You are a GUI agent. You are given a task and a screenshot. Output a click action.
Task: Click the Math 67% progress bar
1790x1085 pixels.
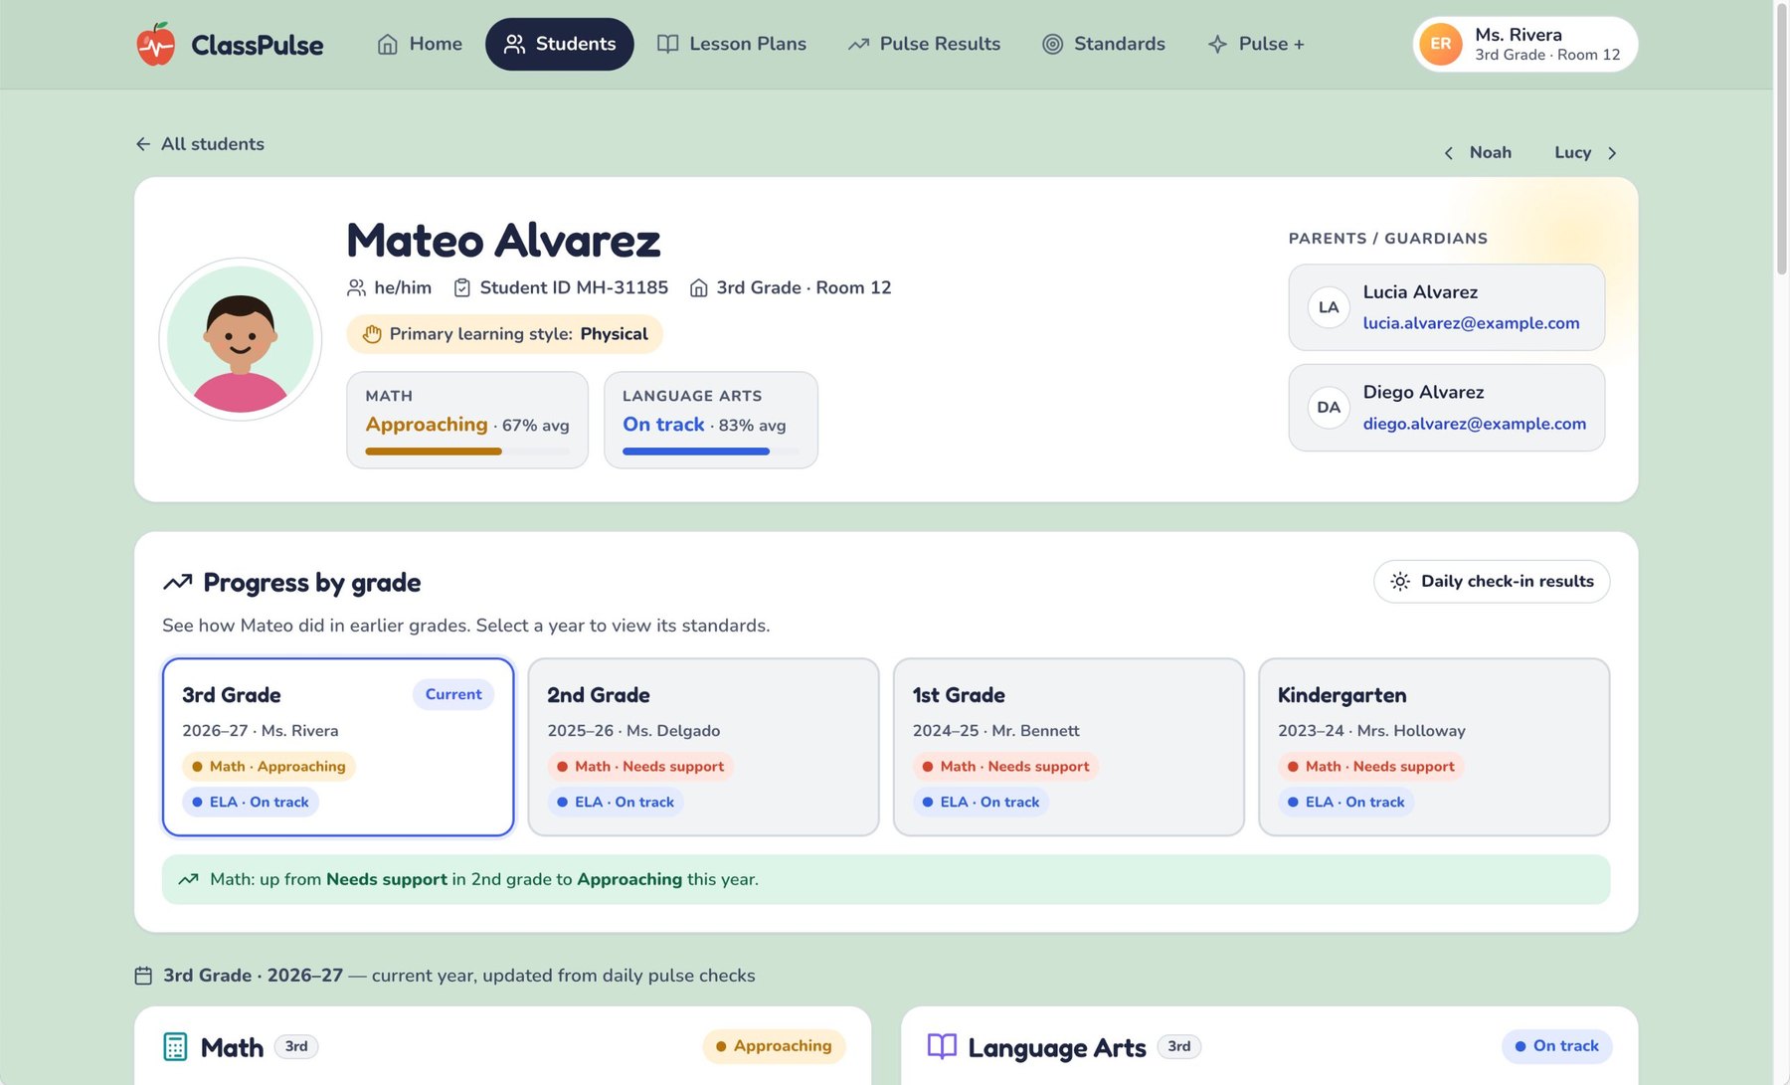[x=467, y=452]
